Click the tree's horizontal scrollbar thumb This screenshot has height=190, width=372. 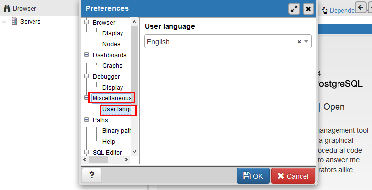(99, 160)
